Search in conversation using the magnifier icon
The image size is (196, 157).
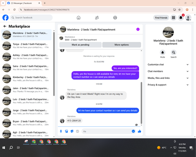click(x=174, y=53)
